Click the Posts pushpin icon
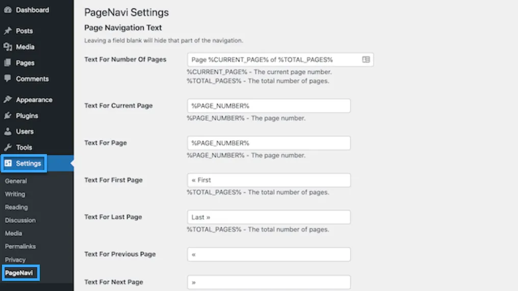Viewport: 518px width, 291px height. tap(8, 31)
